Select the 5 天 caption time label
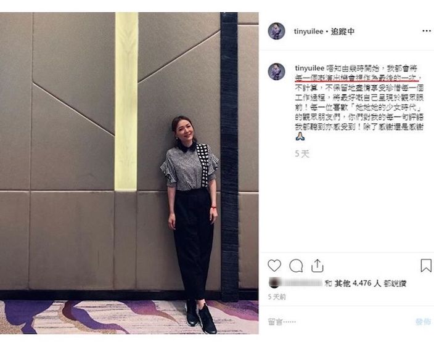This screenshot has height=347, width=434. coord(302,153)
